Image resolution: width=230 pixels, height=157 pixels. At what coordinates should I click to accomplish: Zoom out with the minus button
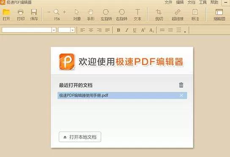(49, 12)
